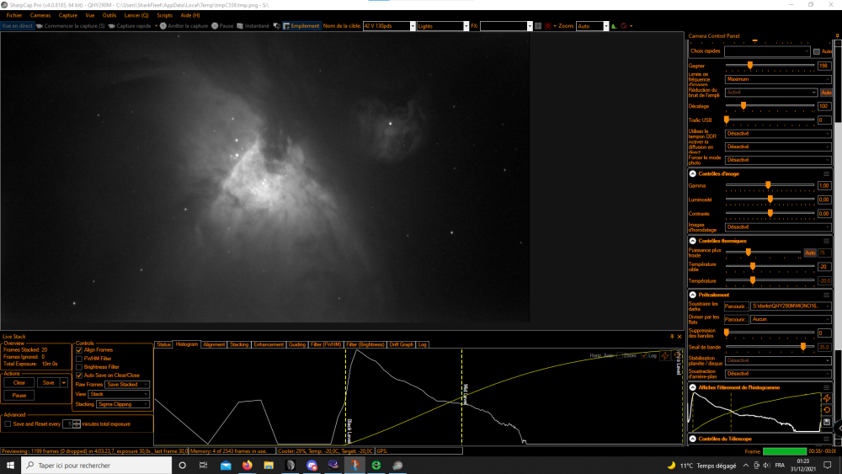Open the 'Scripts' menu
This screenshot has height=474, width=842.
pyautogui.click(x=164, y=15)
